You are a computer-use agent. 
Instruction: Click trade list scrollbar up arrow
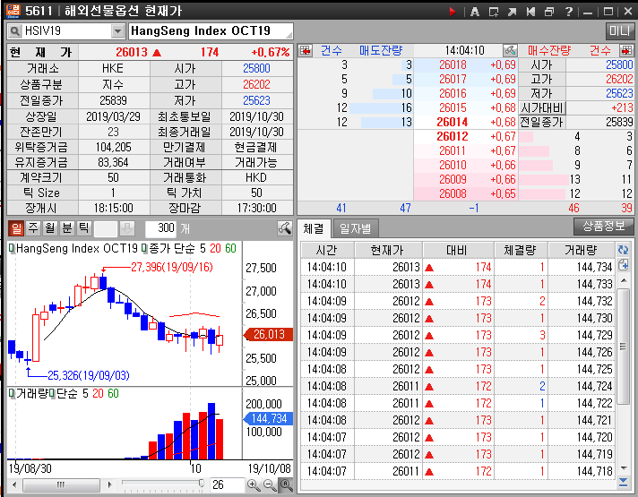point(623,280)
